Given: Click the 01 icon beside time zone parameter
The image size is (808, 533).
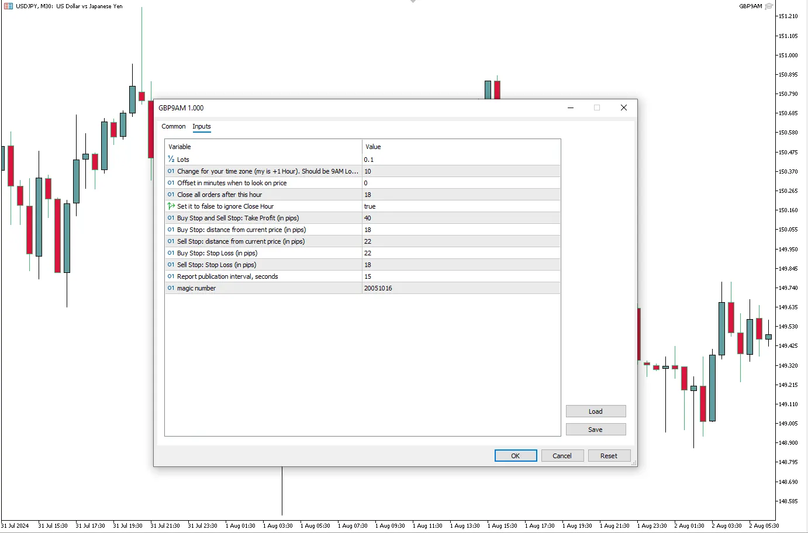Looking at the screenshot, I should (171, 171).
